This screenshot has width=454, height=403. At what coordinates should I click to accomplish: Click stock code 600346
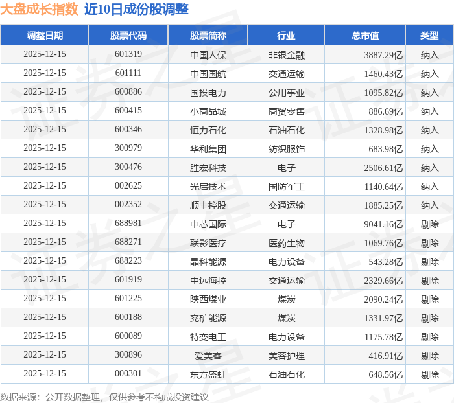pyautogui.click(x=128, y=130)
